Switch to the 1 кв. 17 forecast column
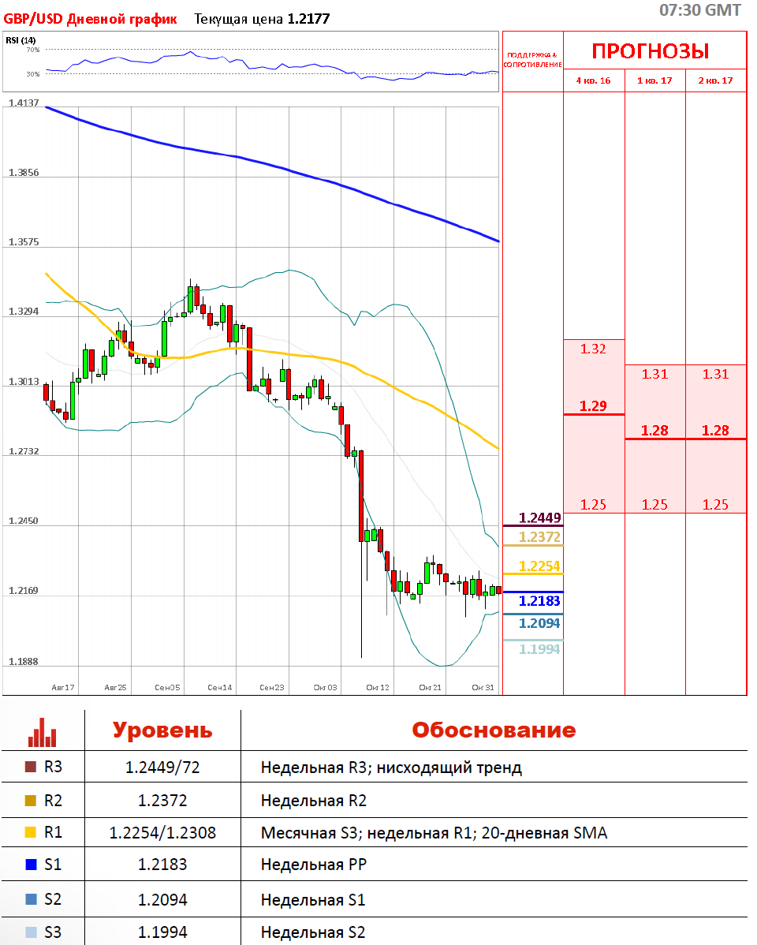Viewport: 757px width, 945px height. (654, 80)
